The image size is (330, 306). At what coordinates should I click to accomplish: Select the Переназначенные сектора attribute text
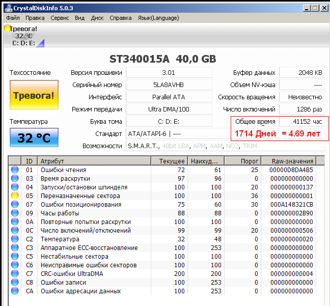[x=80, y=196]
